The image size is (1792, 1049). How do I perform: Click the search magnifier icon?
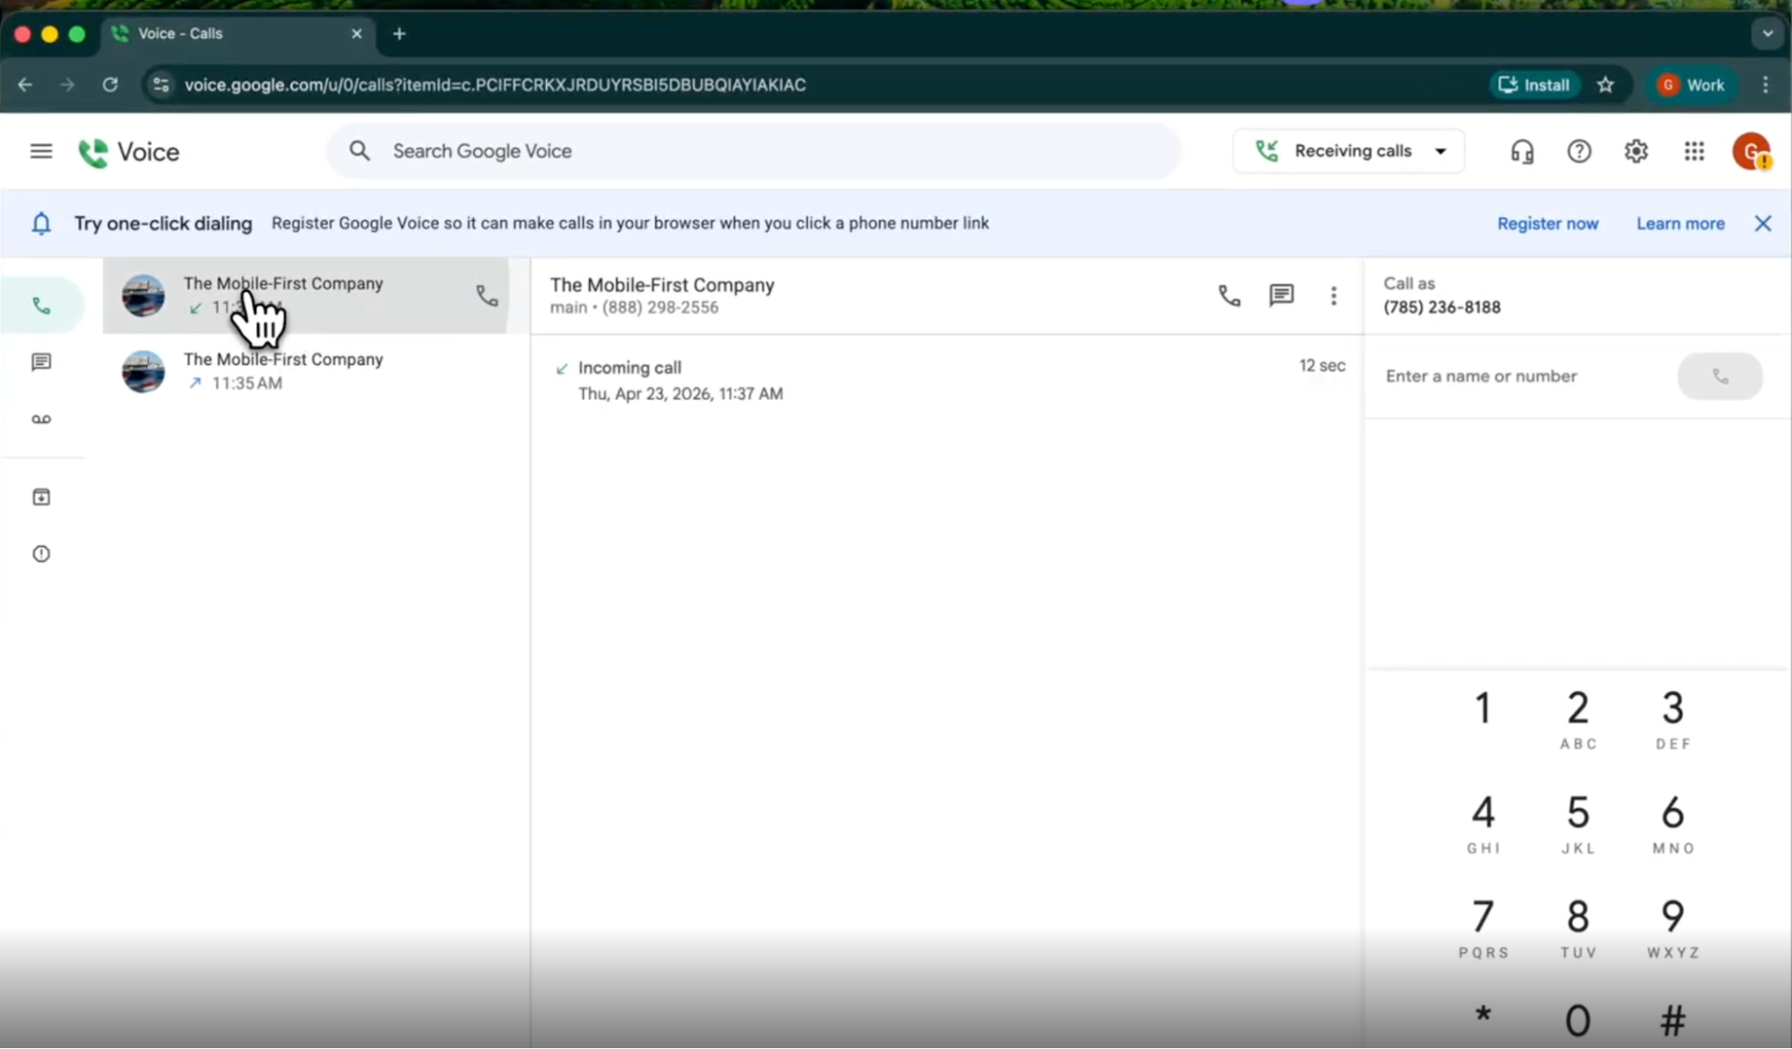(359, 151)
